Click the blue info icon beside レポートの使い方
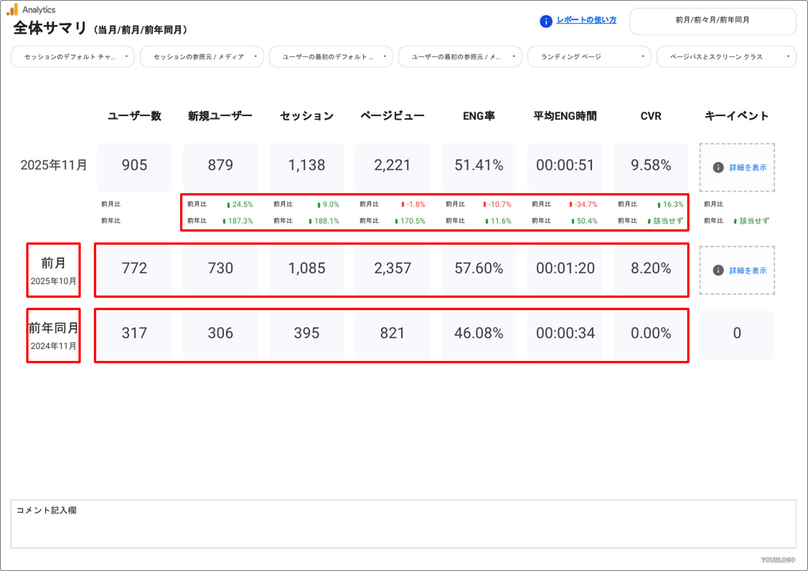The image size is (808, 571). (546, 21)
